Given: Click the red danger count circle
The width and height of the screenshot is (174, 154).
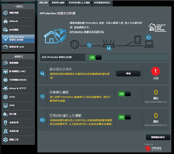Looking at the screenshot, I should coord(156,71).
